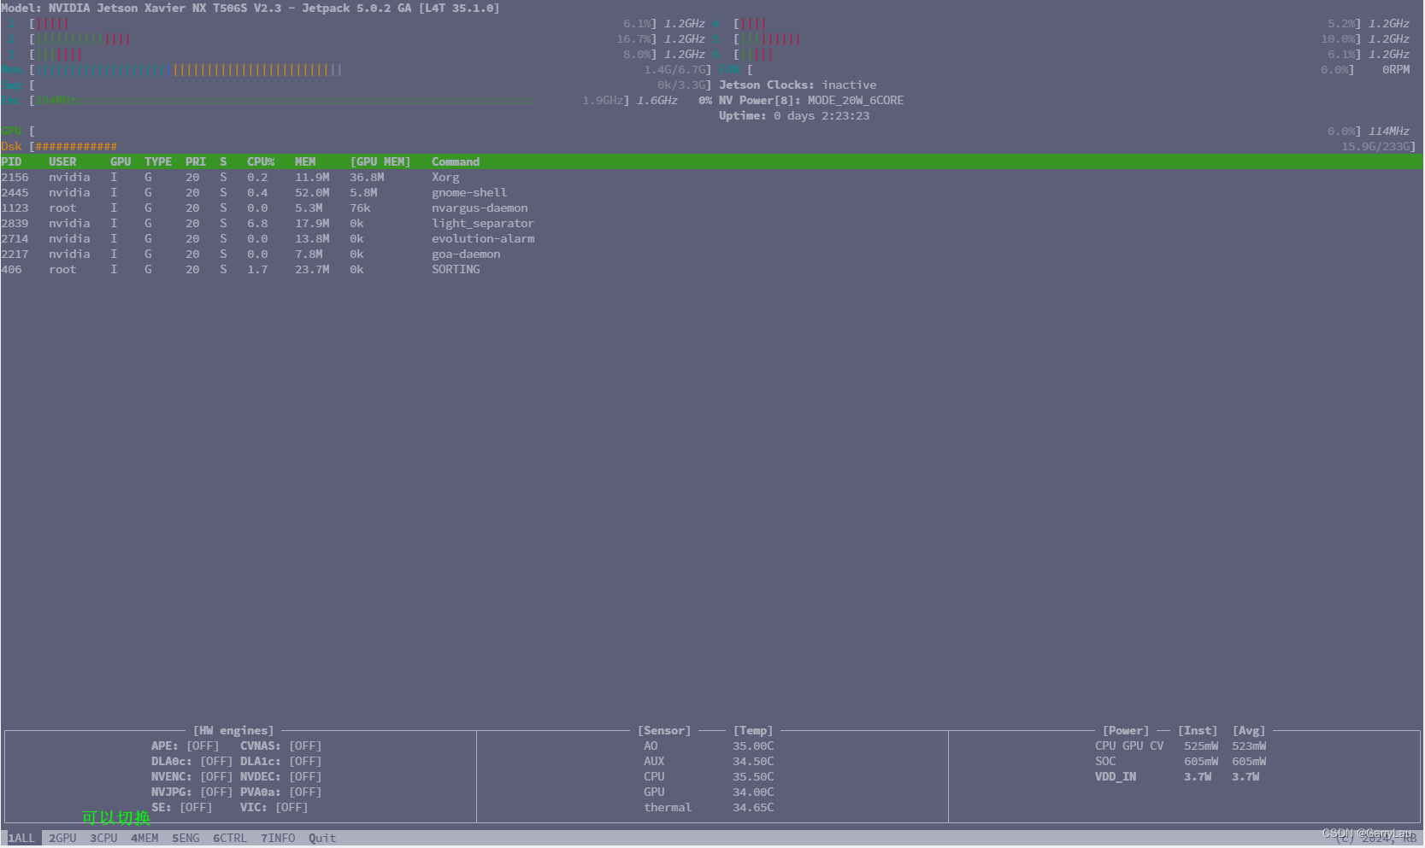The width and height of the screenshot is (1425, 848).
Task: Click the 1.4G/6.7G memory value
Action: [x=674, y=69]
